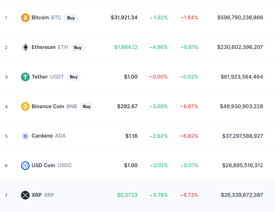Open the USD Coin USDC page
The image size is (275, 212).
(x=52, y=165)
